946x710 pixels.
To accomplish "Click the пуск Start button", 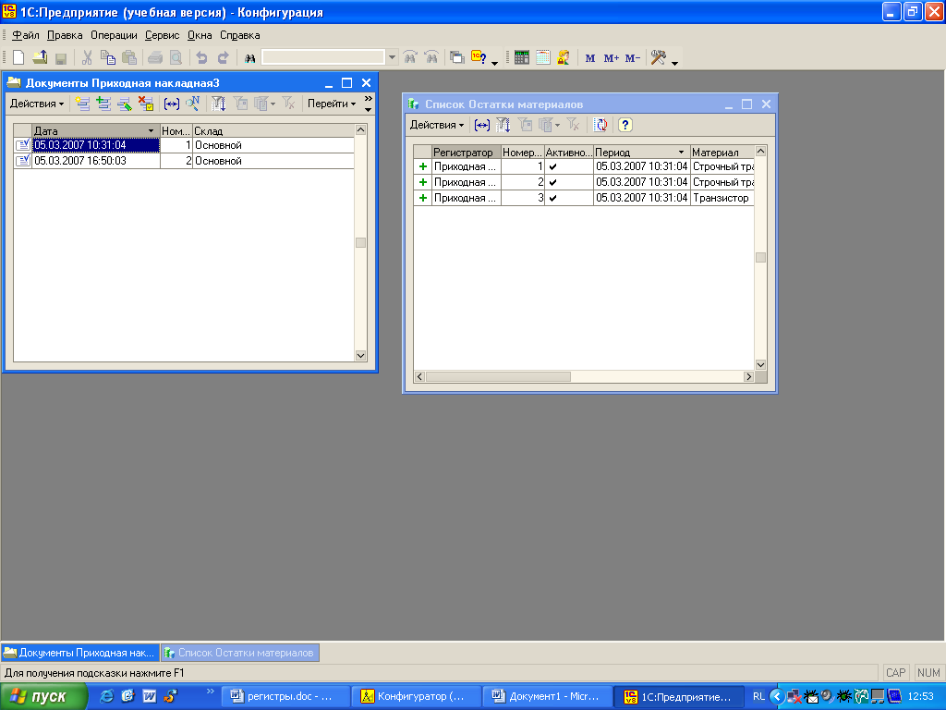I will [x=43, y=697].
